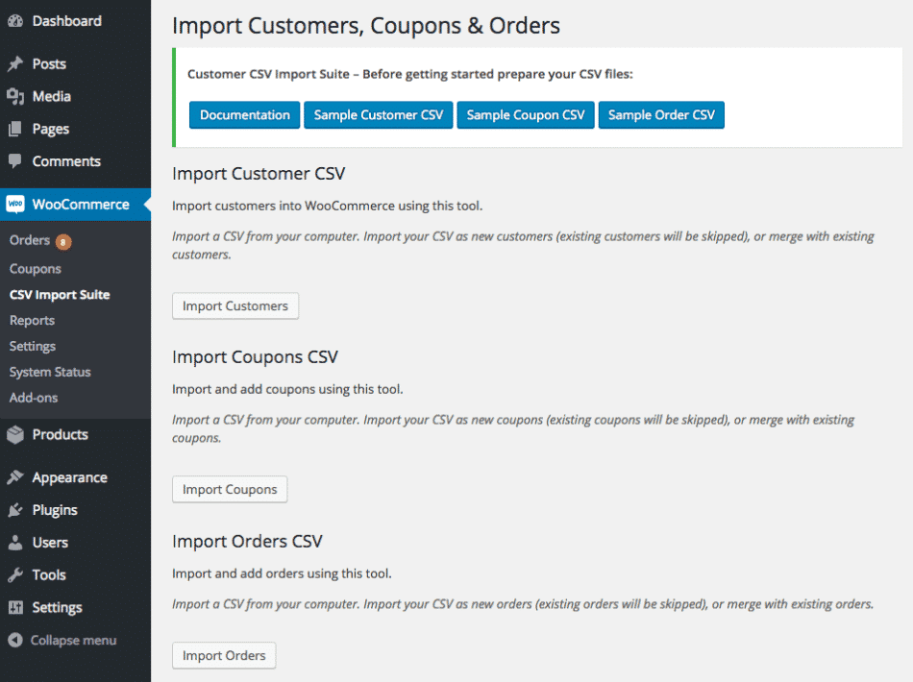Open the Documentation page
The width and height of the screenshot is (913, 682).
pyautogui.click(x=244, y=114)
